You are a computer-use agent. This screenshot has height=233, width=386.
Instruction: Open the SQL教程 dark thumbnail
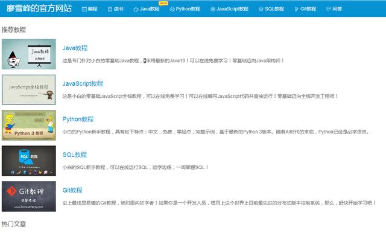click(x=29, y=161)
